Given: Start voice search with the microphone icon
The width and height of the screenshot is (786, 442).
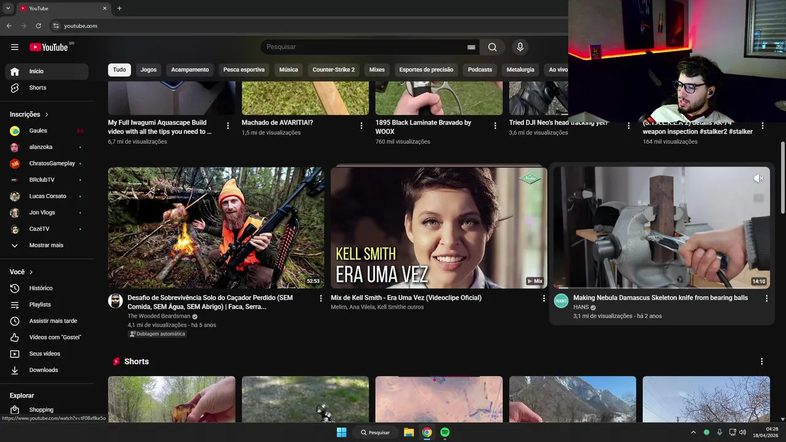Looking at the screenshot, I should 520,47.
